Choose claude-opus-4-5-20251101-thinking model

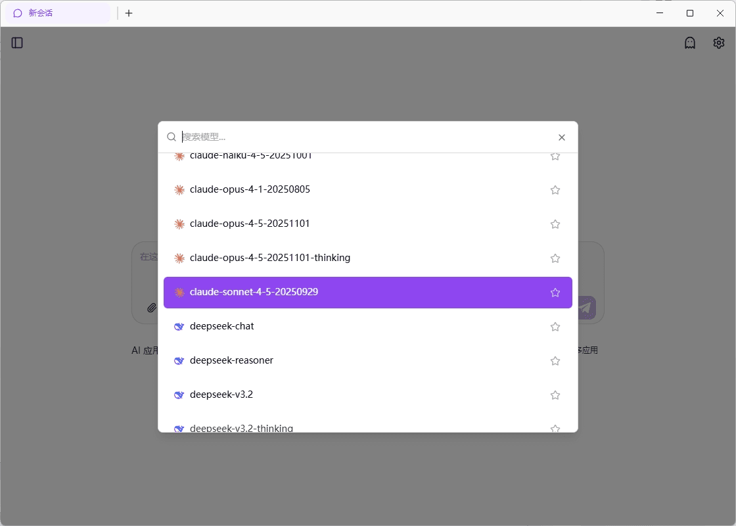coord(367,258)
